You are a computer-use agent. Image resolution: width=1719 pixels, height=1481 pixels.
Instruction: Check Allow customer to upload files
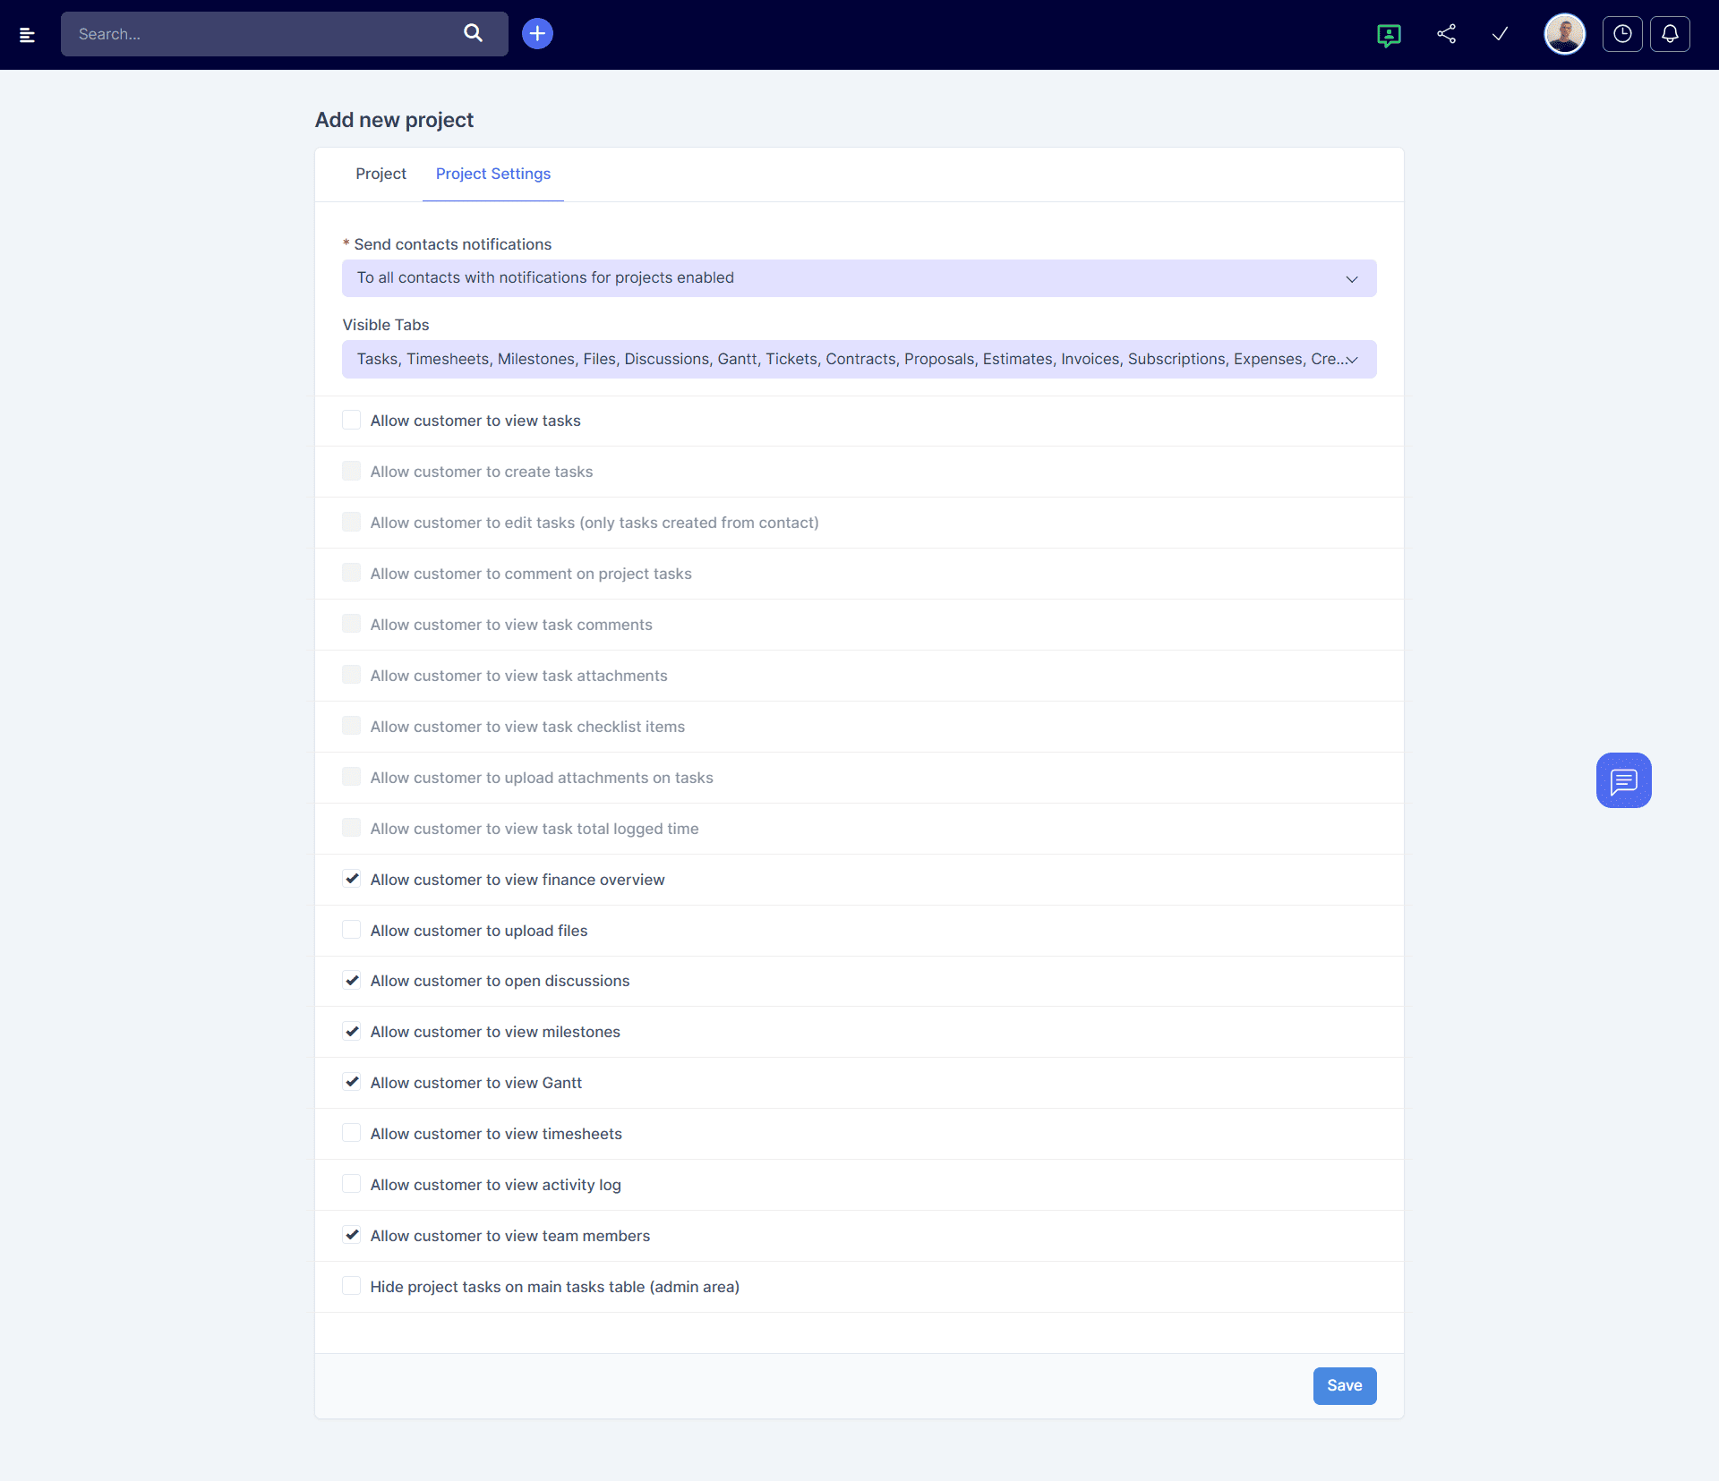[352, 931]
